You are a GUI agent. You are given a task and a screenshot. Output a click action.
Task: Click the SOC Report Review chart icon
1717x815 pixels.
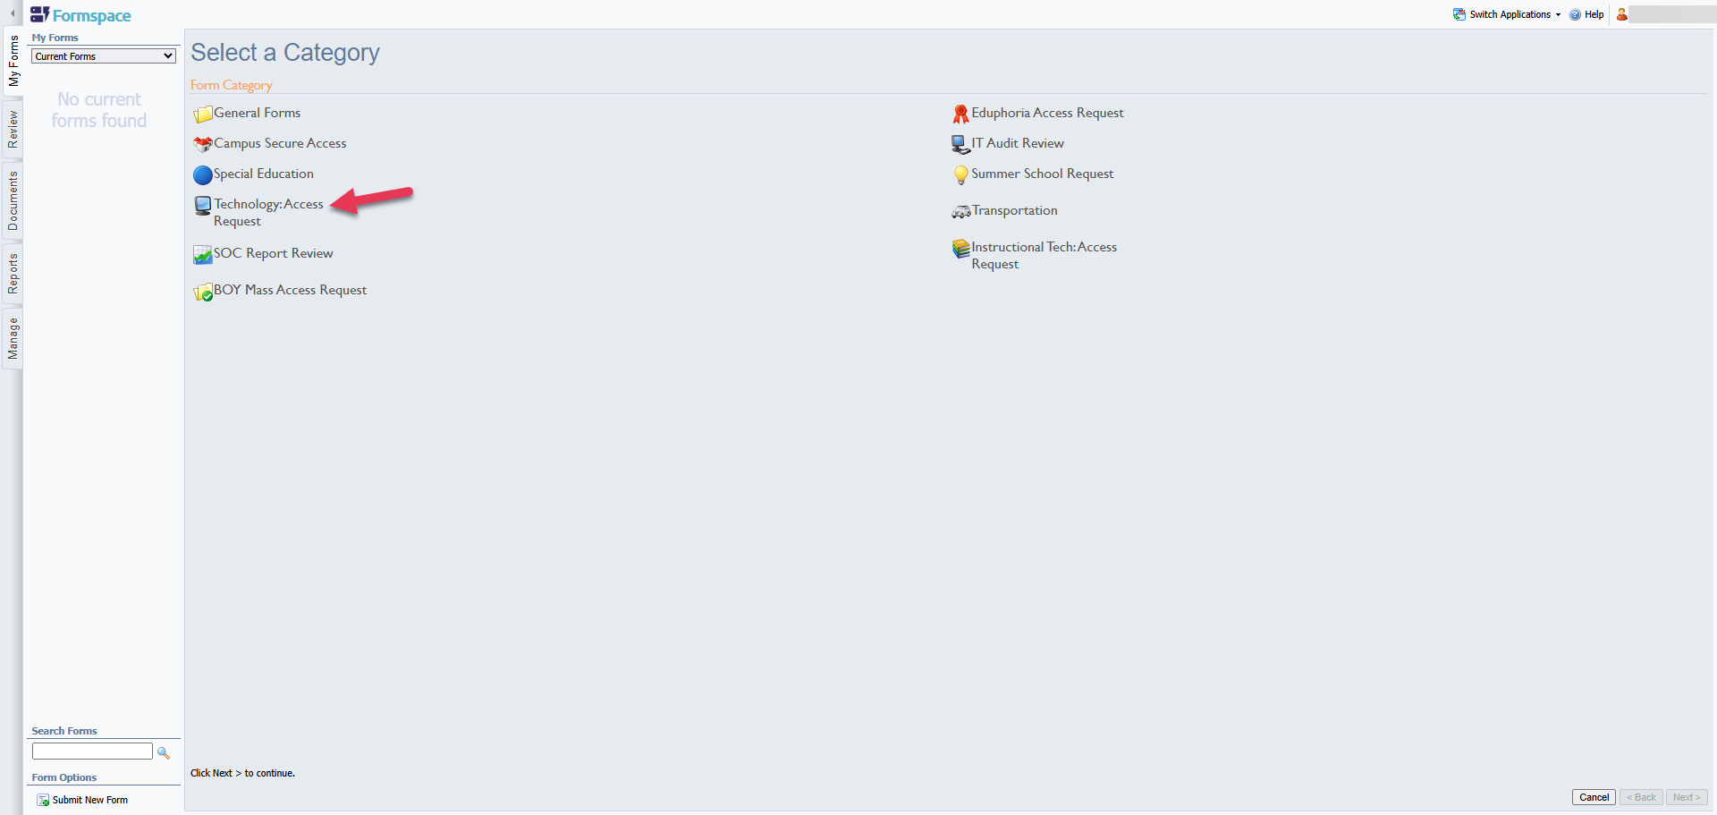click(203, 255)
